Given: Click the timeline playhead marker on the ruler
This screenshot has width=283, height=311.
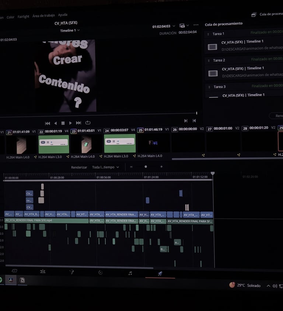Looking at the screenshot, I should click(x=213, y=174).
